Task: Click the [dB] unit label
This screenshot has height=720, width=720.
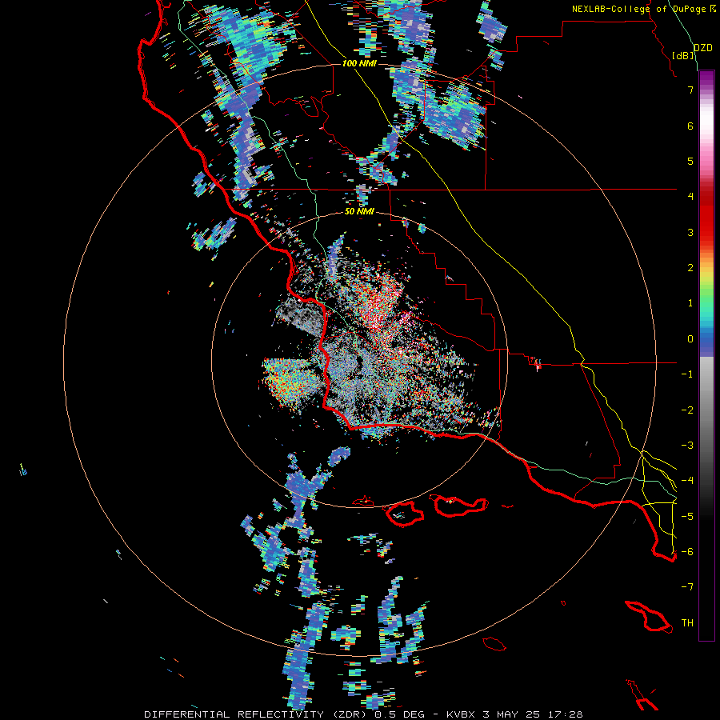Action: (683, 55)
